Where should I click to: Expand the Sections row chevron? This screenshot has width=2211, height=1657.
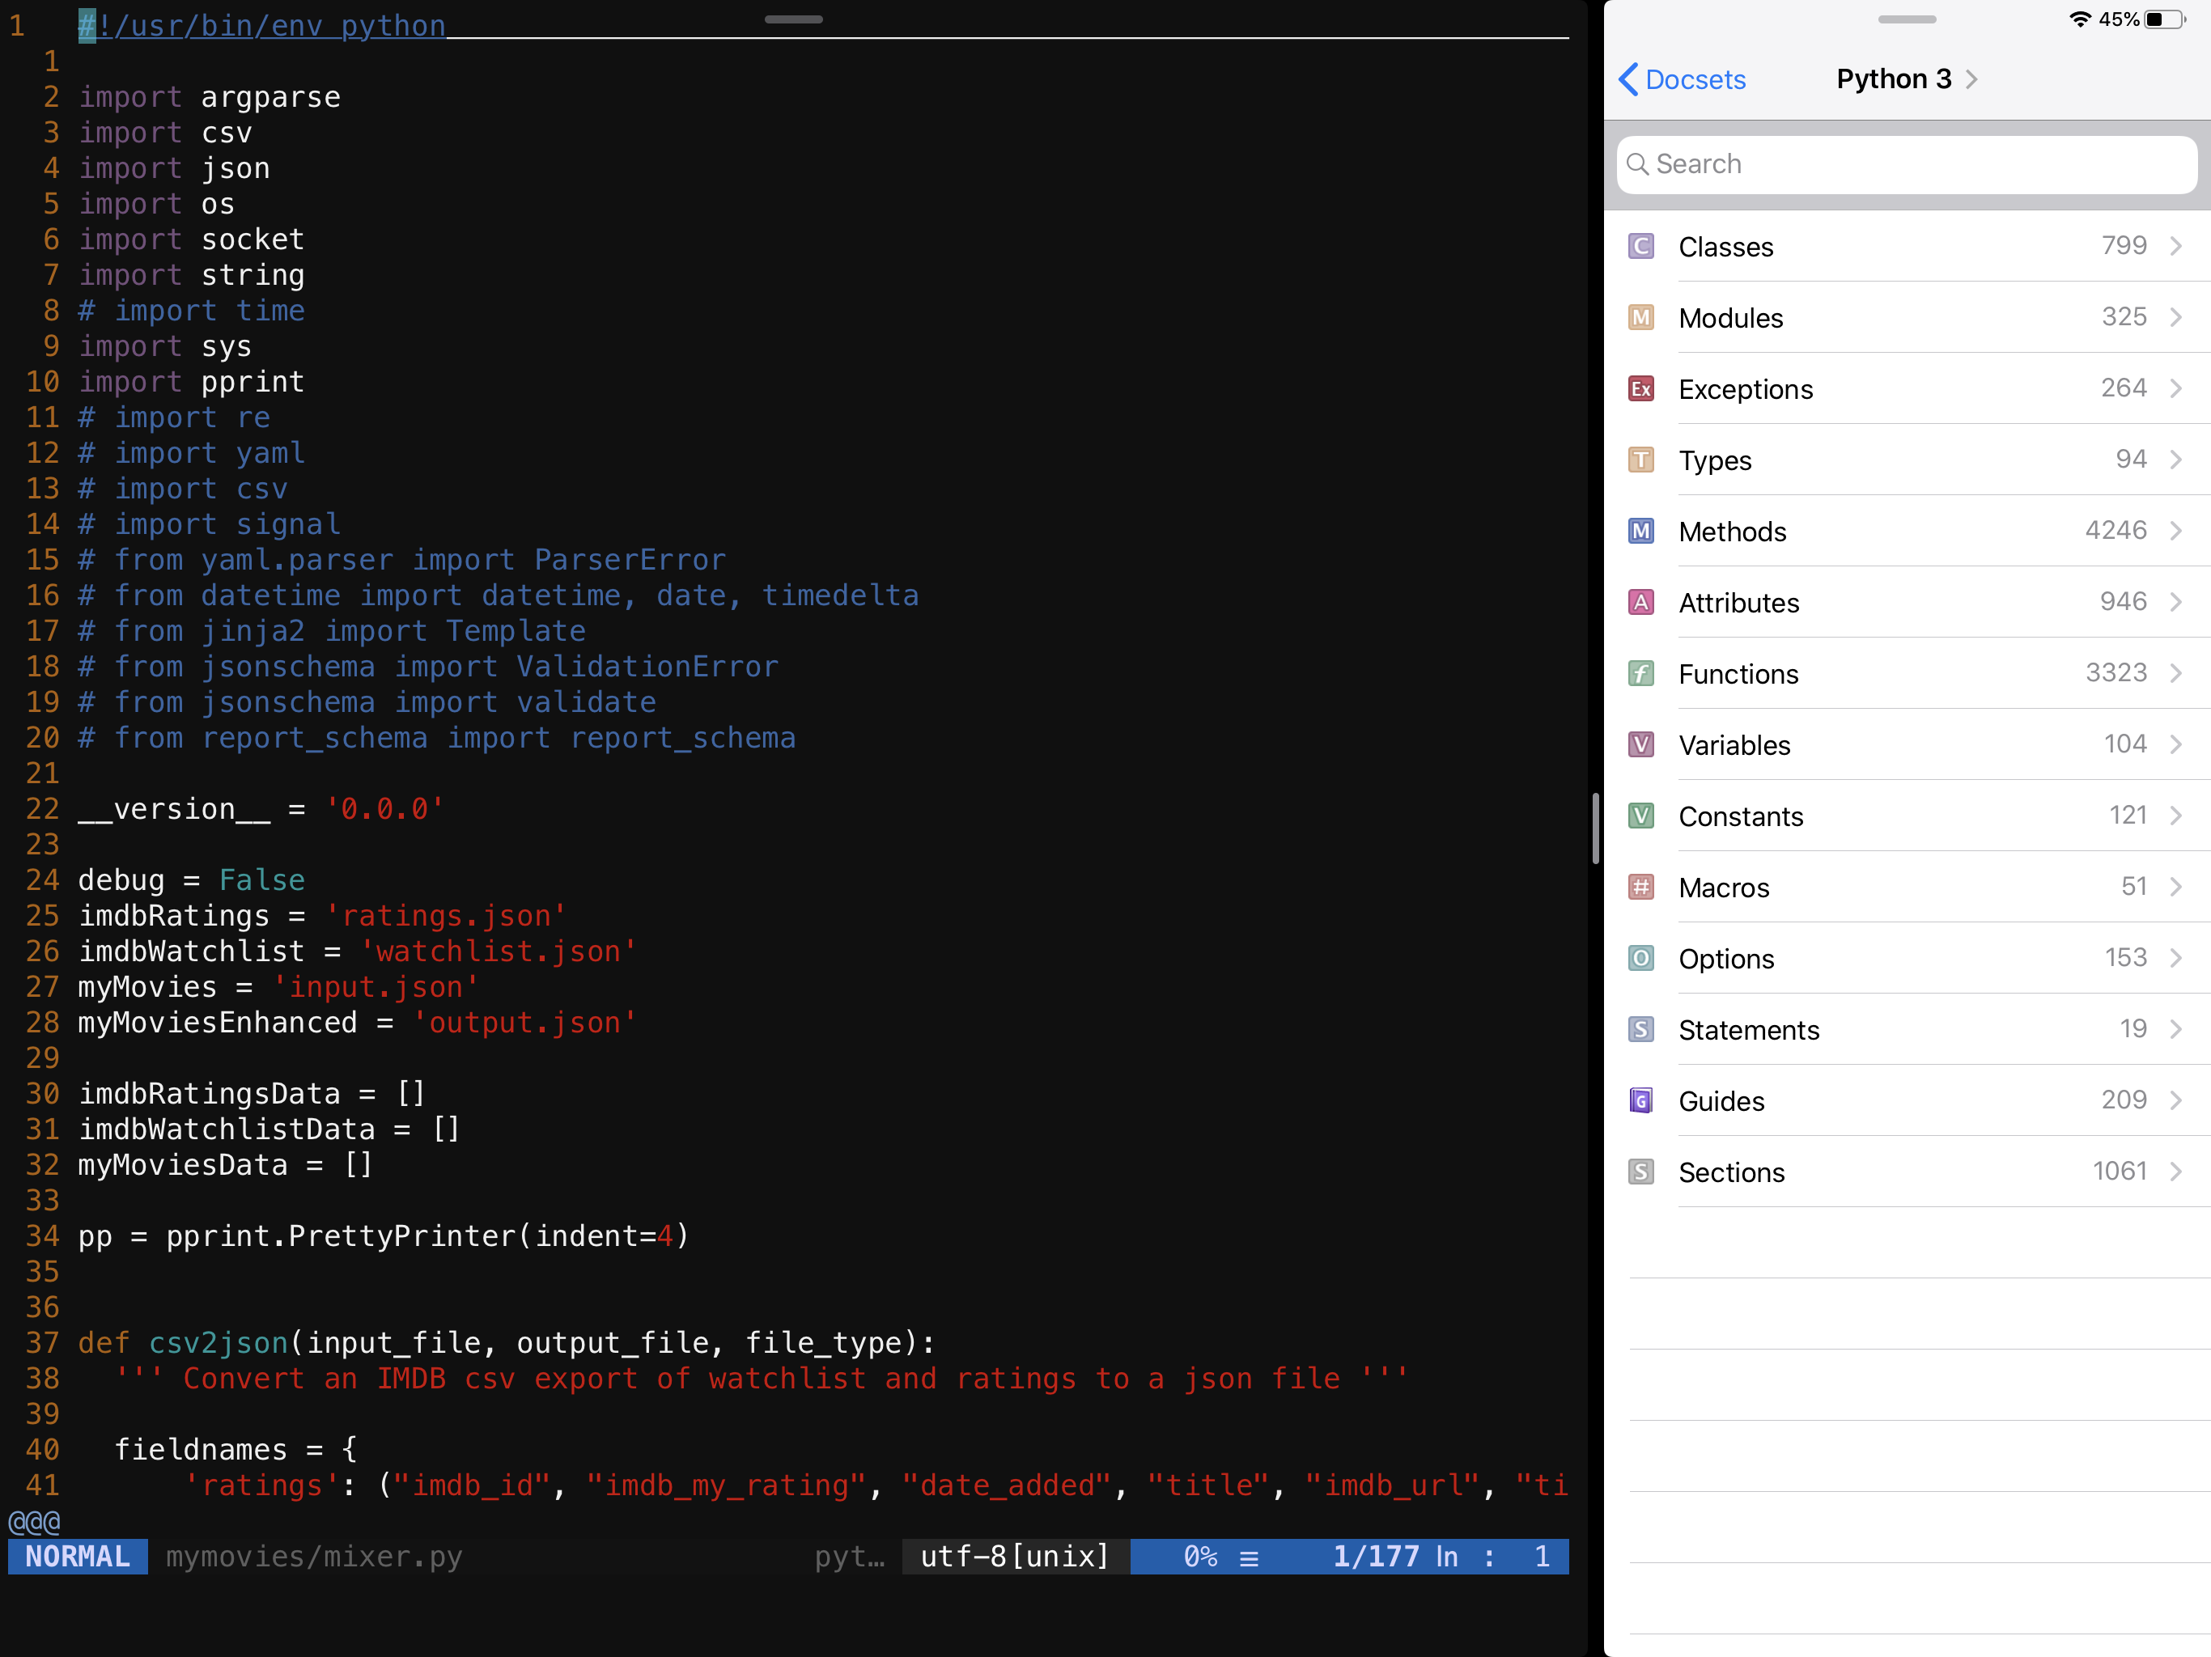coord(2177,1172)
